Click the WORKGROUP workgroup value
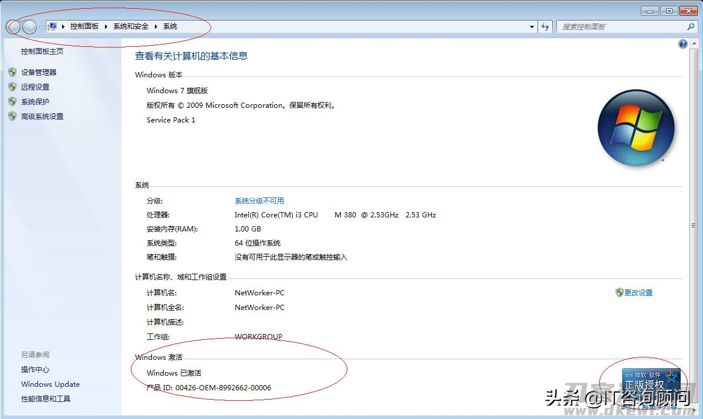 [x=259, y=336]
